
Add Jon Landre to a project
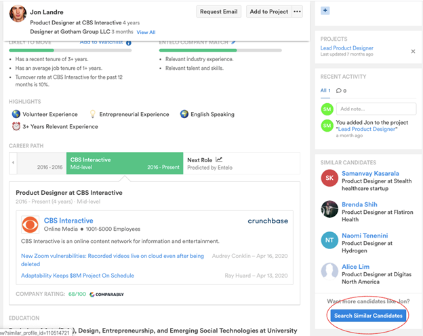pos(268,12)
